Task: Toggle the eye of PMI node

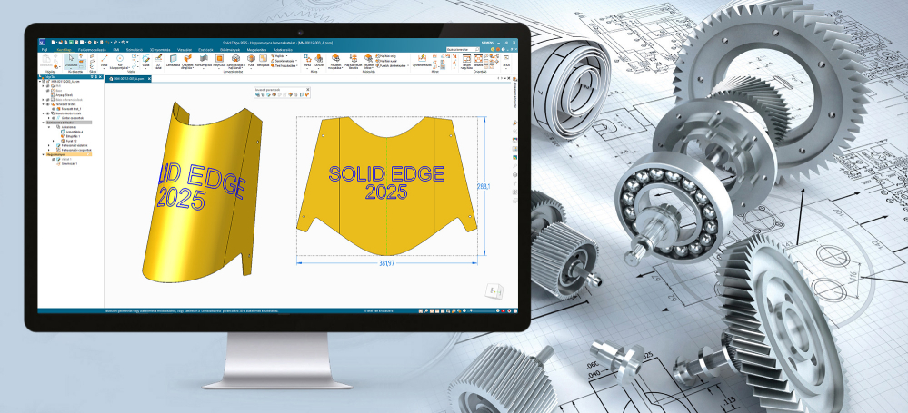Action: click(48, 86)
